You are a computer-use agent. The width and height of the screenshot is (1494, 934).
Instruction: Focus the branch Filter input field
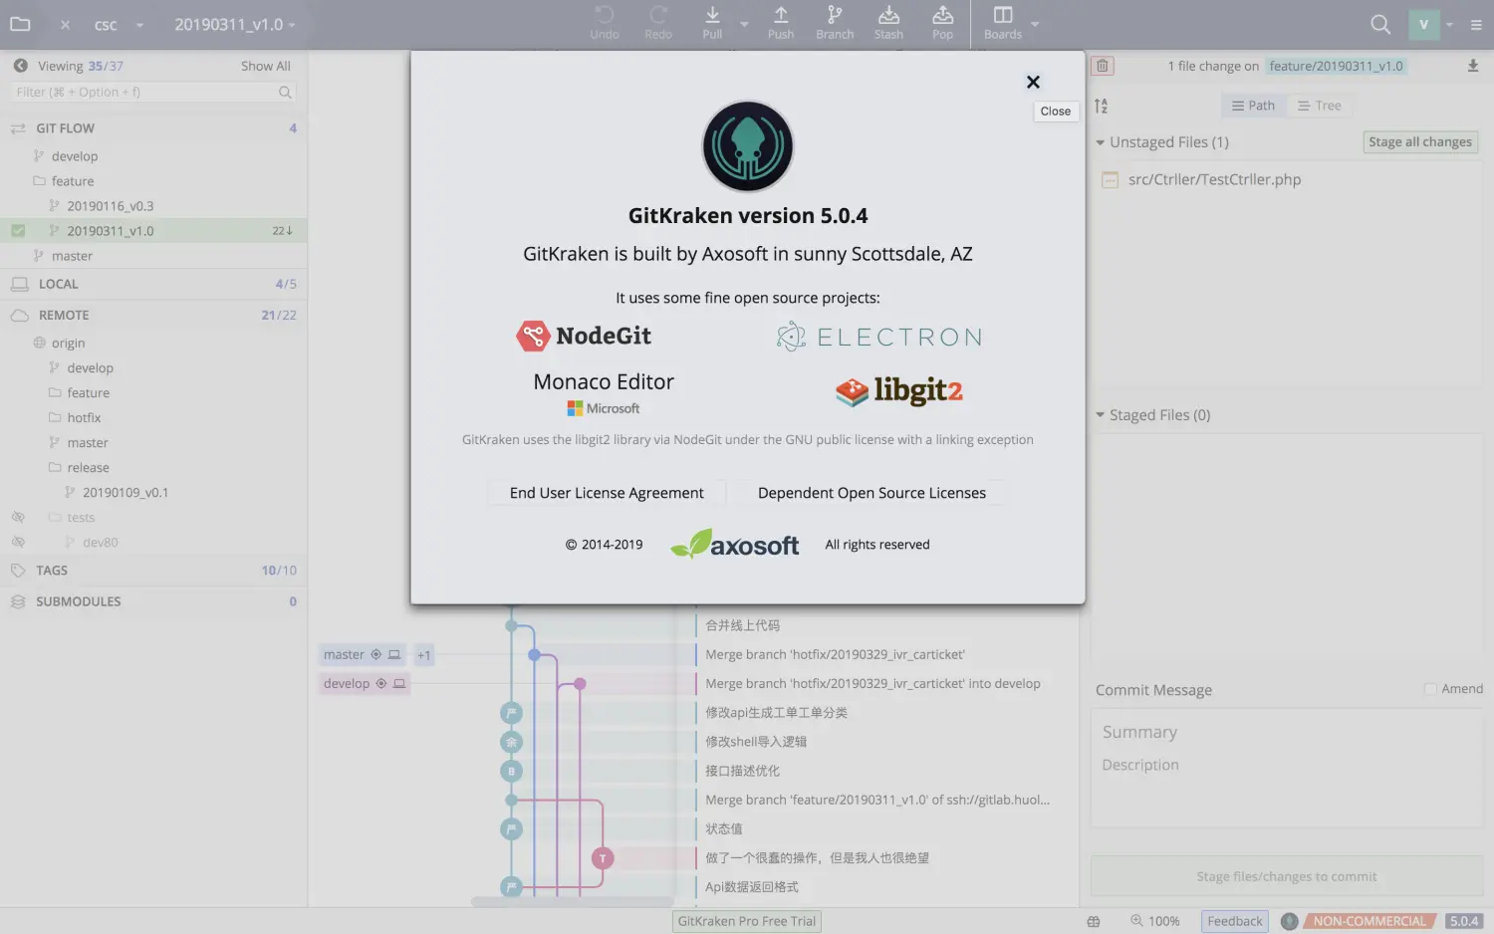coord(154,92)
